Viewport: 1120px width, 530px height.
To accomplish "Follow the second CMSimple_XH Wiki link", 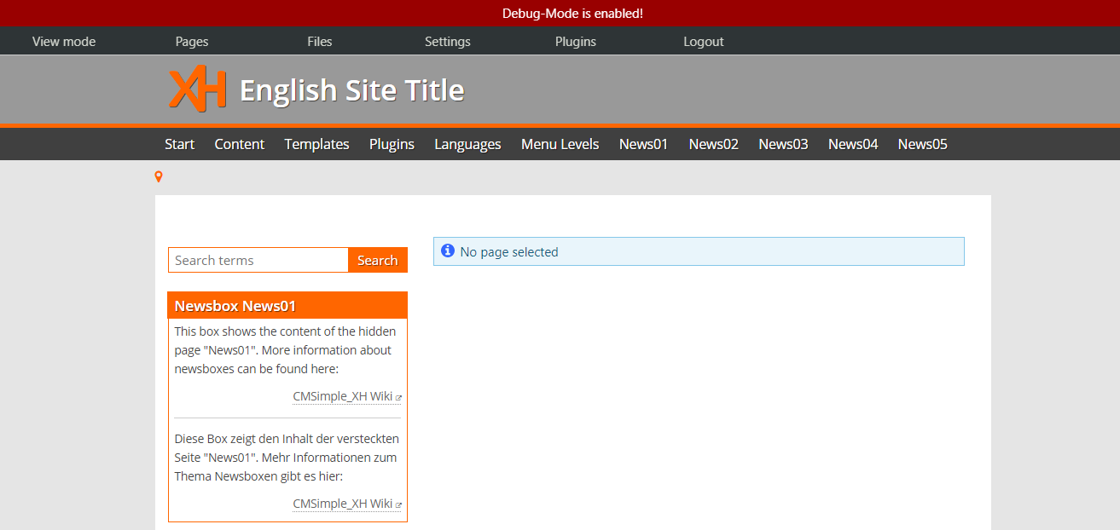I will (343, 504).
